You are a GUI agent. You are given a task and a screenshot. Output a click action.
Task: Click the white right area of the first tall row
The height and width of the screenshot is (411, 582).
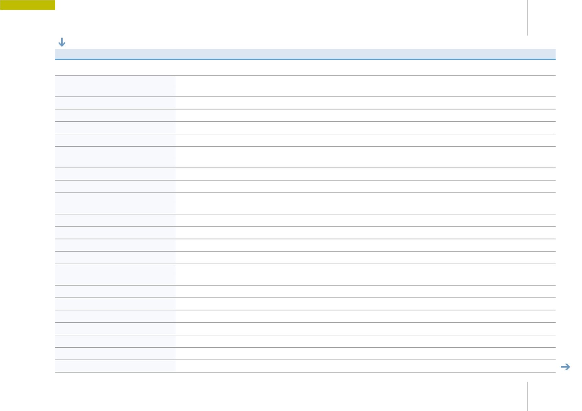coord(365,86)
